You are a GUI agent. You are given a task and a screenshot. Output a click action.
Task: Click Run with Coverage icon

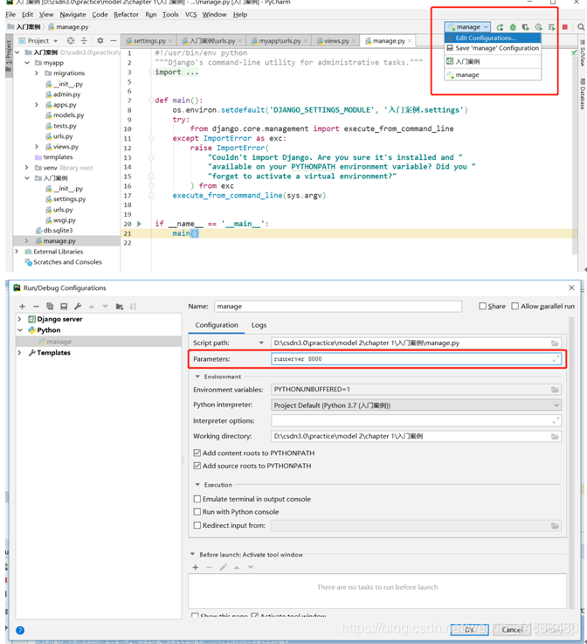click(526, 27)
